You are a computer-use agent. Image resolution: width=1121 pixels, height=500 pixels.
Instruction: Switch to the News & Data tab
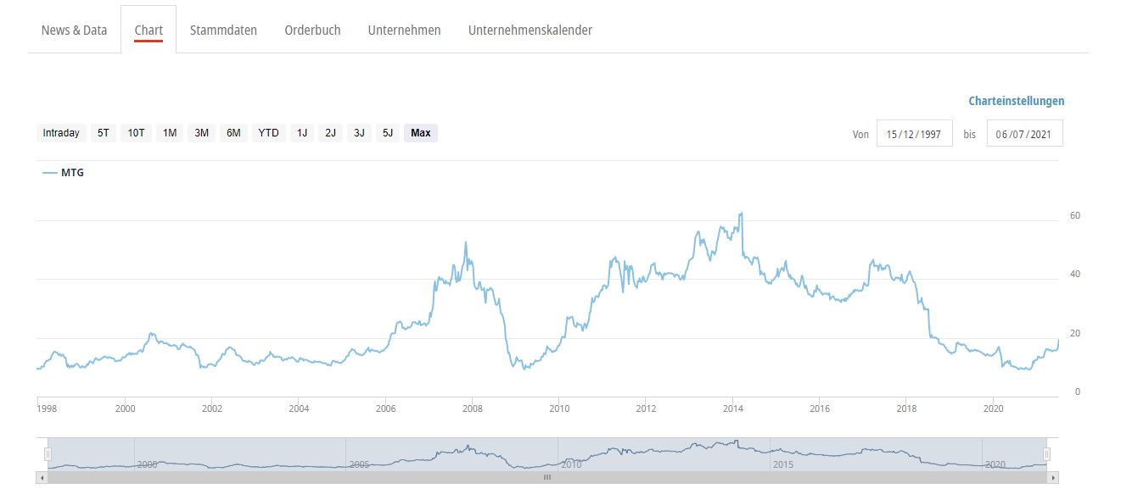click(75, 31)
